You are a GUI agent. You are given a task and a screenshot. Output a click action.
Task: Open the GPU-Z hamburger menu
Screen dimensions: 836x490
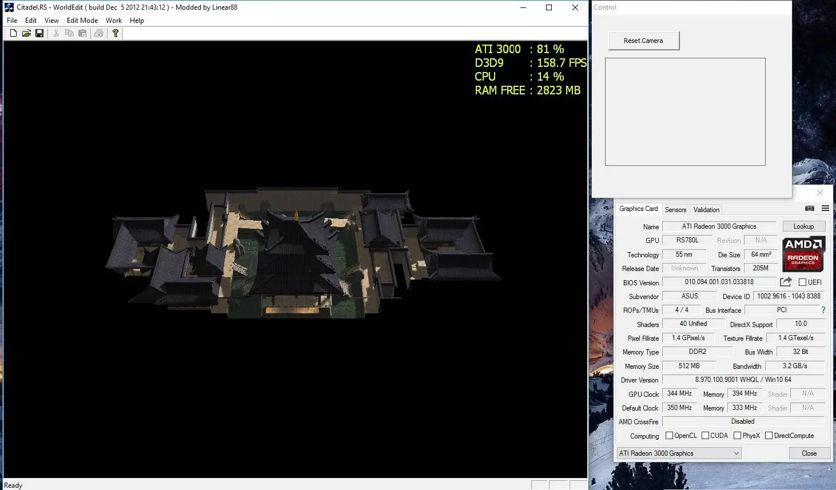pos(825,208)
